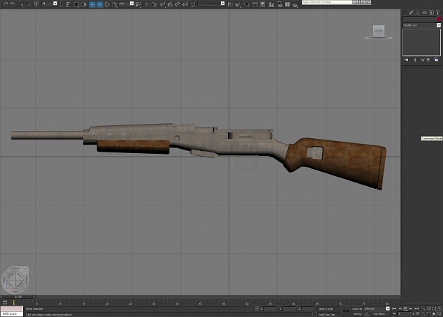Click the Mirror tool icon

click(x=230, y=4)
